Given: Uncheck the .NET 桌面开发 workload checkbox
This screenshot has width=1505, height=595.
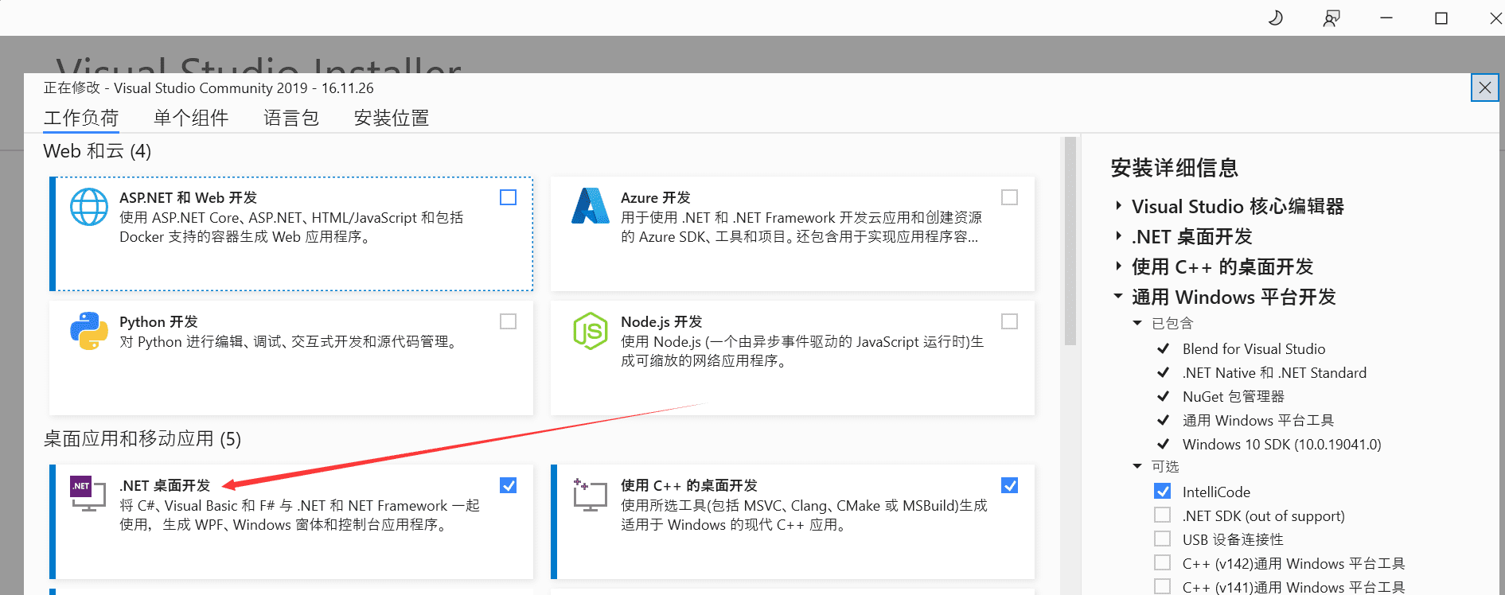Looking at the screenshot, I should click(508, 485).
